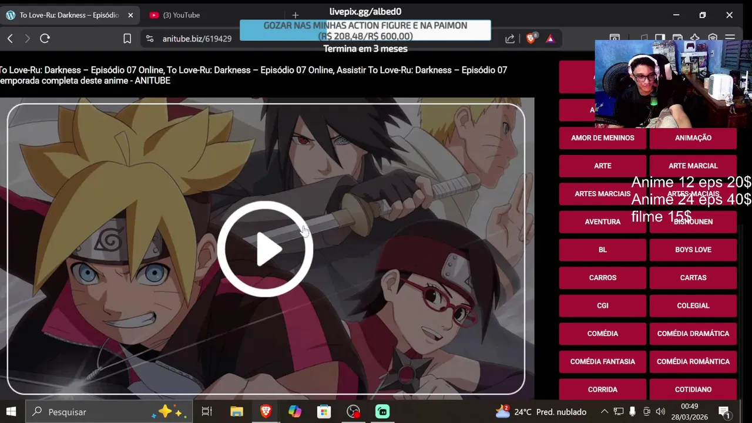Viewport: 752px width, 423px height.
Task: Open site settings icon beside anitube.biz address
Action: coord(150,39)
